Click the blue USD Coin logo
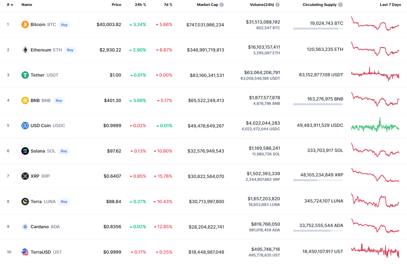Image resolution: width=407 pixels, height=264 pixels. [x=25, y=126]
